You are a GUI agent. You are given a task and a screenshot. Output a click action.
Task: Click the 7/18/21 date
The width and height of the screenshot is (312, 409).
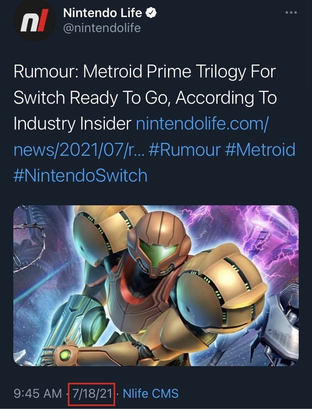92,393
